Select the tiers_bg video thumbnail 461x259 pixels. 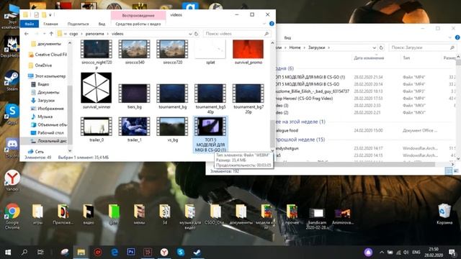135,96
